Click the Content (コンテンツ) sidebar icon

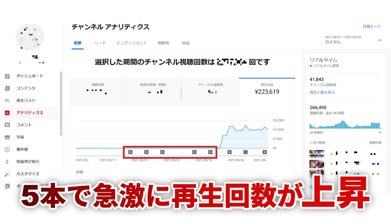[7, 88]
